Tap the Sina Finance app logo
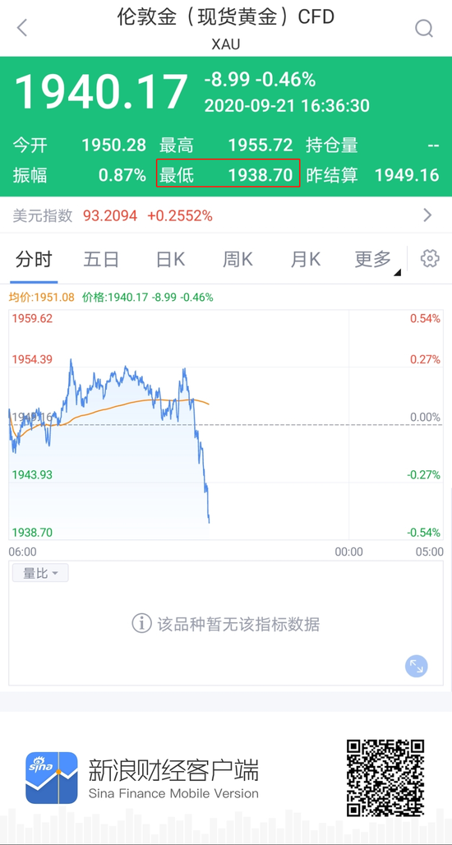The width and height of the screenshot is (452, 845). pyautogui.click(x=51, y=778)
